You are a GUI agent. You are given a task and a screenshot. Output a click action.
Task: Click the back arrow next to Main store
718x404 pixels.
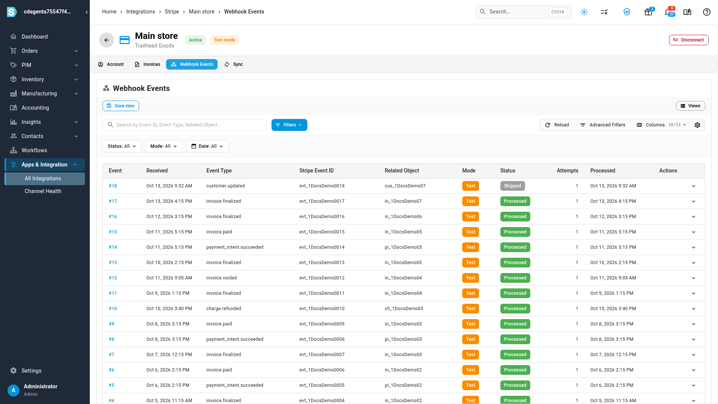(x=107, y=40)
